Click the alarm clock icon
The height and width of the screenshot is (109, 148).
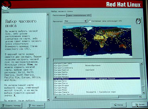[x=138, y=21]
